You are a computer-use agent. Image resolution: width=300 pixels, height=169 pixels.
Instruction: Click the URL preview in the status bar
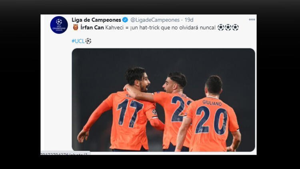pyautogui.click(x=65, y=153)
